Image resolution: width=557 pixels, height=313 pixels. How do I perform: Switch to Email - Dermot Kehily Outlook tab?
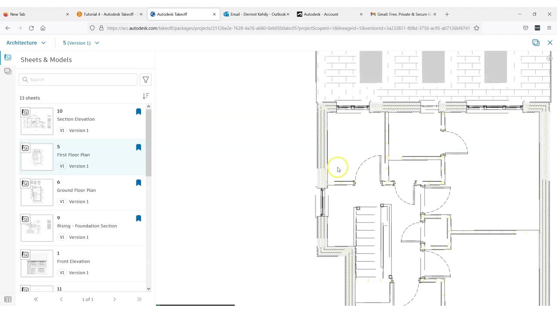256,14
